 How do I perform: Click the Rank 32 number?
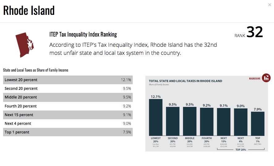(255, 32)
